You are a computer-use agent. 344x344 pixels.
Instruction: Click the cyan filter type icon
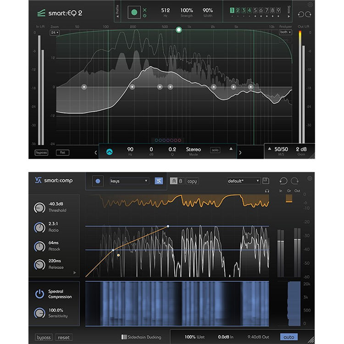(x=109, y=152)
